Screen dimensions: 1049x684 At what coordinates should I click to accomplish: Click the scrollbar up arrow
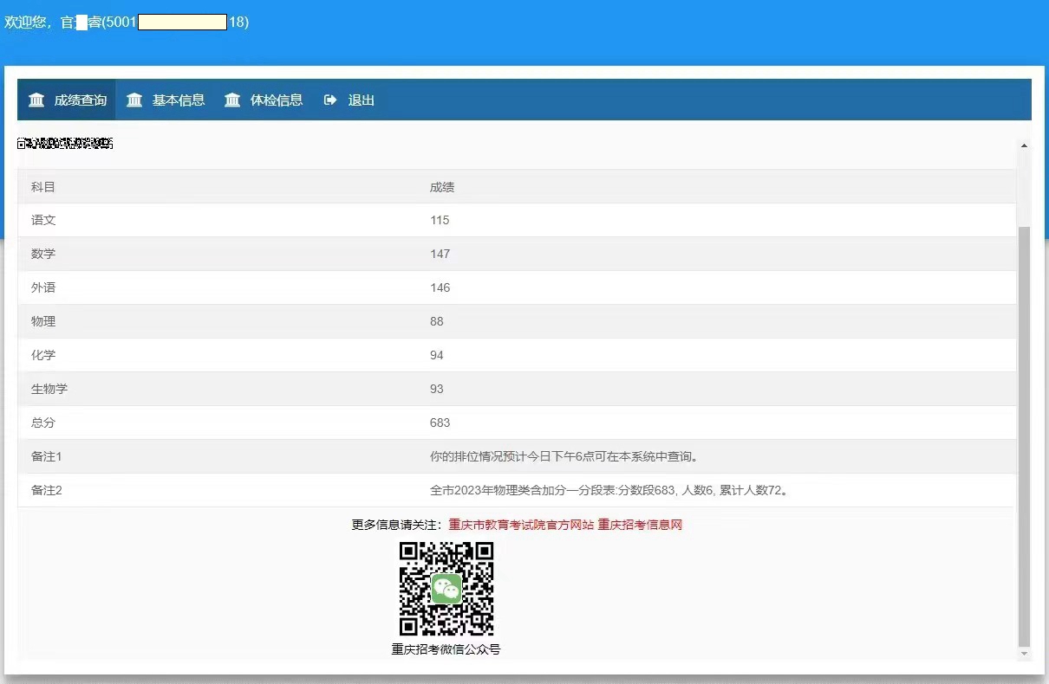tap(1024, 145)
